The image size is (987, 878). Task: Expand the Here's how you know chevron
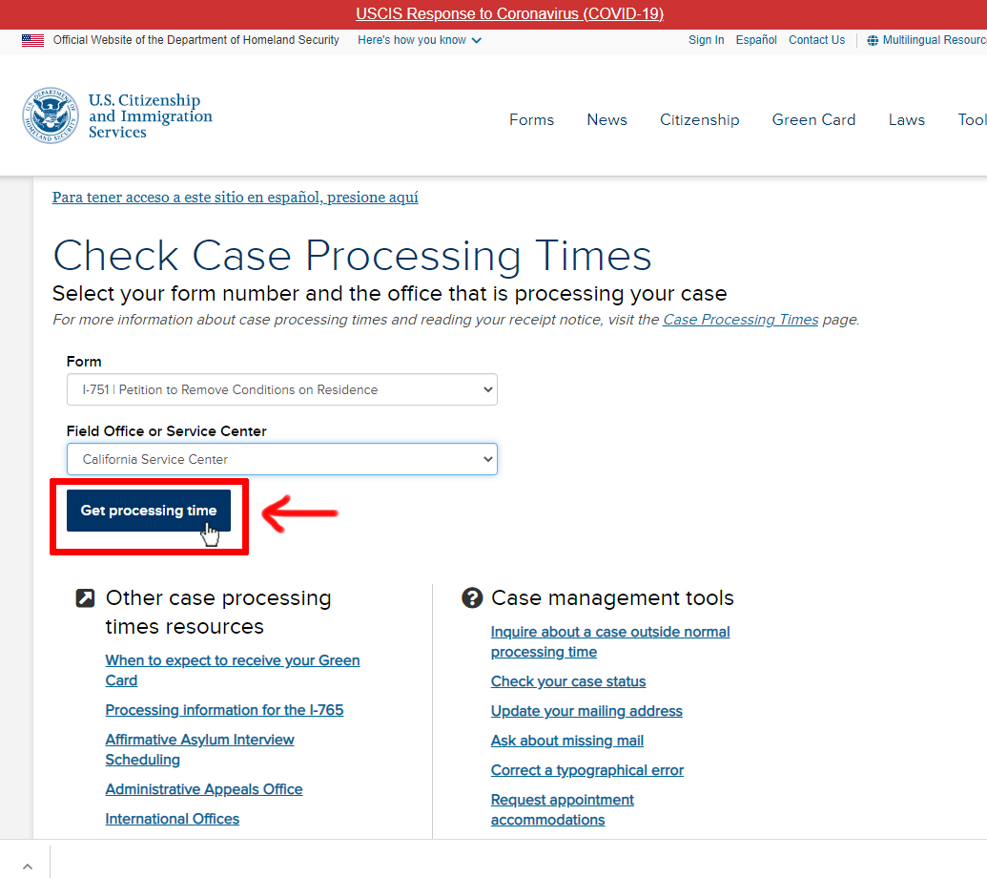477,40
